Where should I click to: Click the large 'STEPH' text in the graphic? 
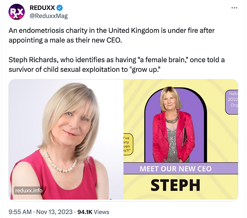(x=175, y=185)
